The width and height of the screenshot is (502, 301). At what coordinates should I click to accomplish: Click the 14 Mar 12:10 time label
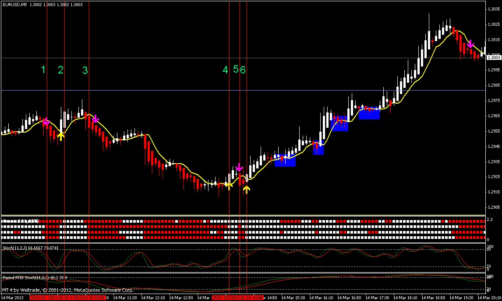[153, 298]
